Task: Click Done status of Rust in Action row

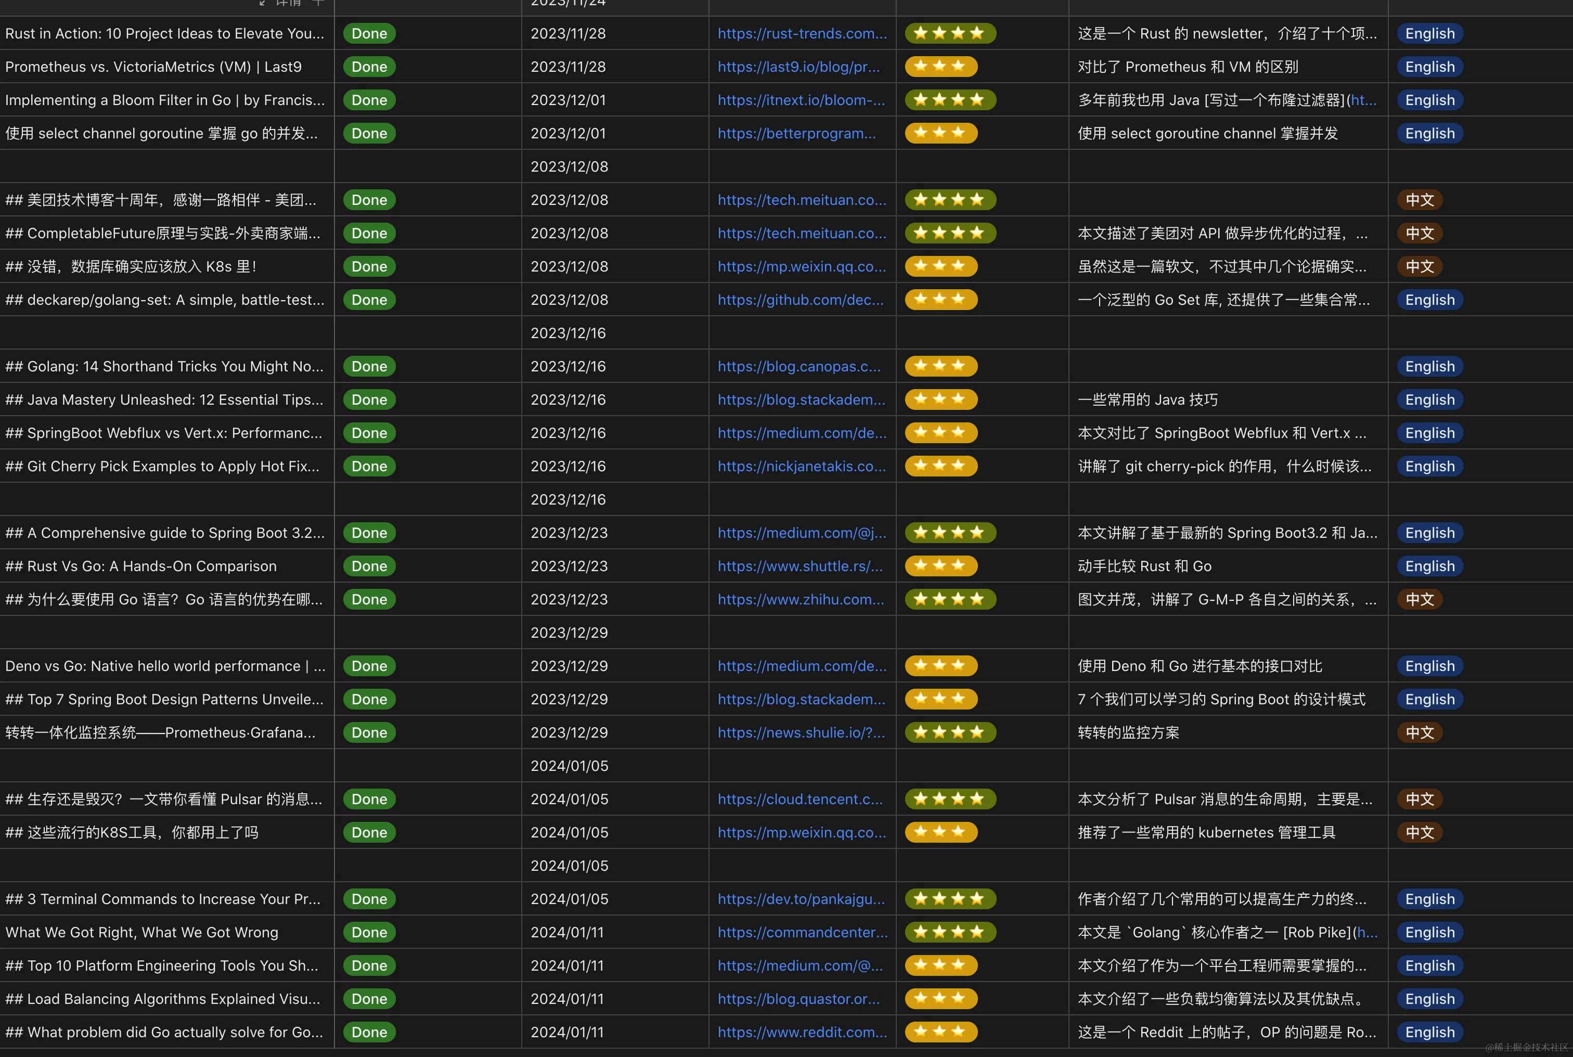Action: [369, 34]
